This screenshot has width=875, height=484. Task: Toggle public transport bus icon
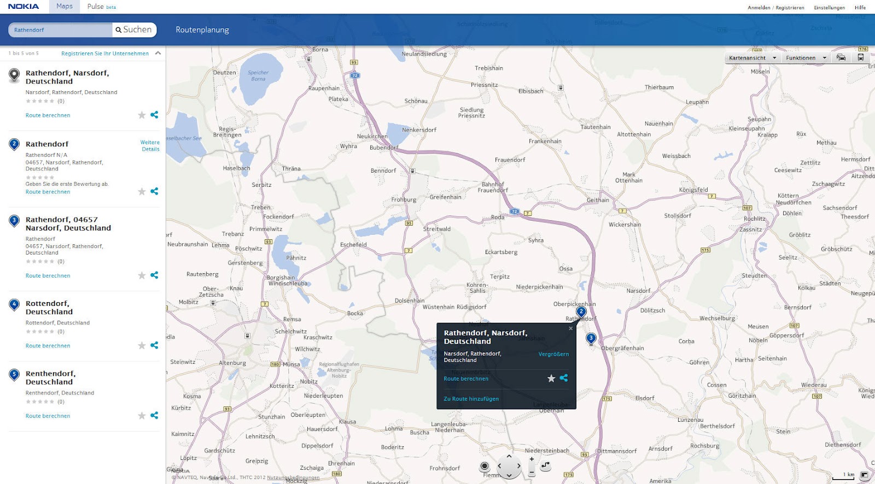(860, 57)
